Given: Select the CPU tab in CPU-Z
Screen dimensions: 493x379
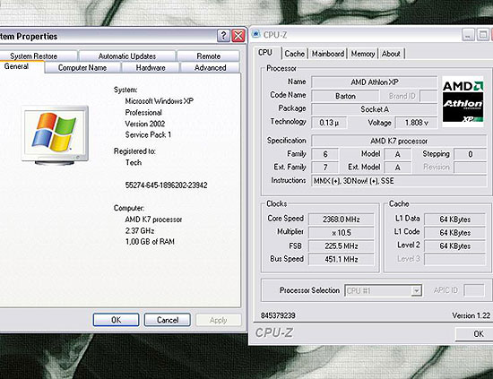Looking at the screenshot, I should click(265, 53).
